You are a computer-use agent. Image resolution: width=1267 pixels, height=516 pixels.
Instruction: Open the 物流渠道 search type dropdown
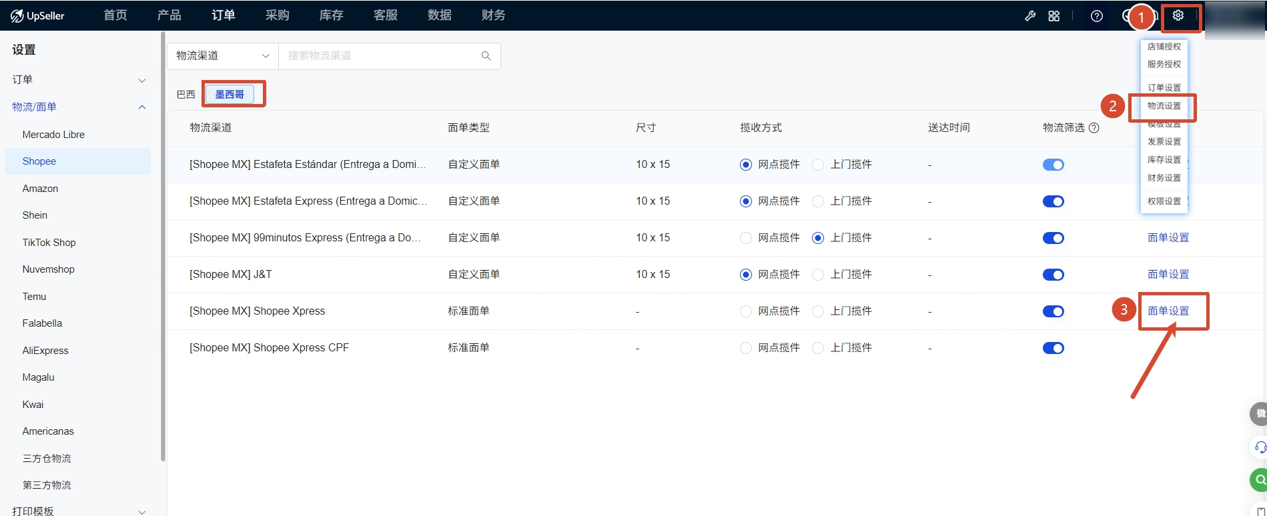pos(223,56)
